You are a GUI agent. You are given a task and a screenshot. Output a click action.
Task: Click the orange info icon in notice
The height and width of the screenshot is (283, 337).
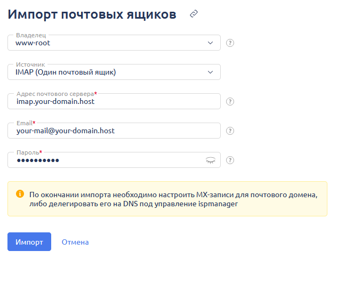20,193
